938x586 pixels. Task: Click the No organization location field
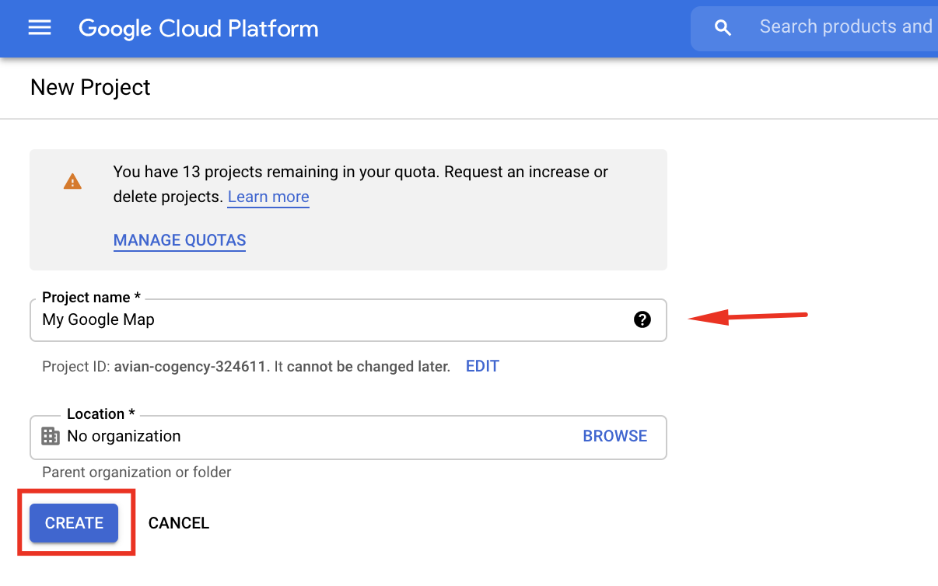point(296,436)
